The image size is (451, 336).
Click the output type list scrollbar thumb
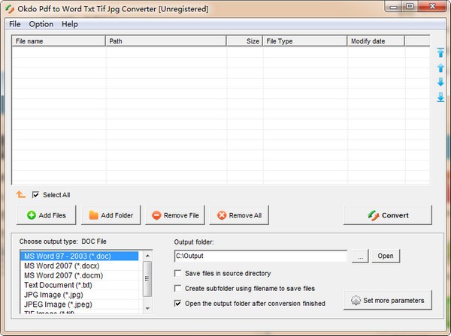(x=147, y=278)
